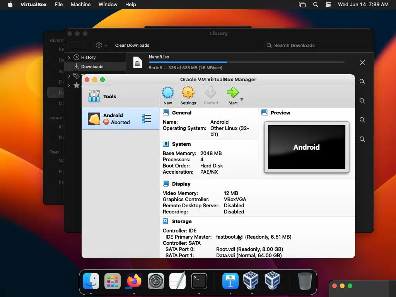Click the Base Memory value 2048 MB
This screenshot has height=297, width=396.
211,153
